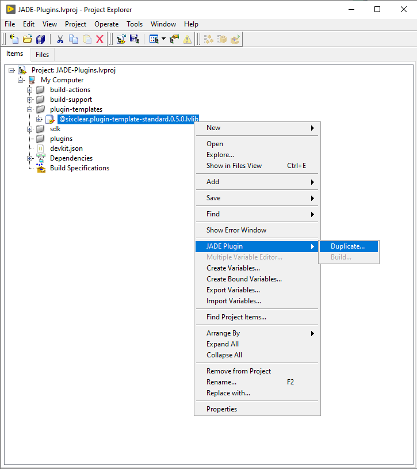Screen dimensions: 417x469
Task: Choose Show in Files View
Action: pyautogui.click(x=257, y=166)
